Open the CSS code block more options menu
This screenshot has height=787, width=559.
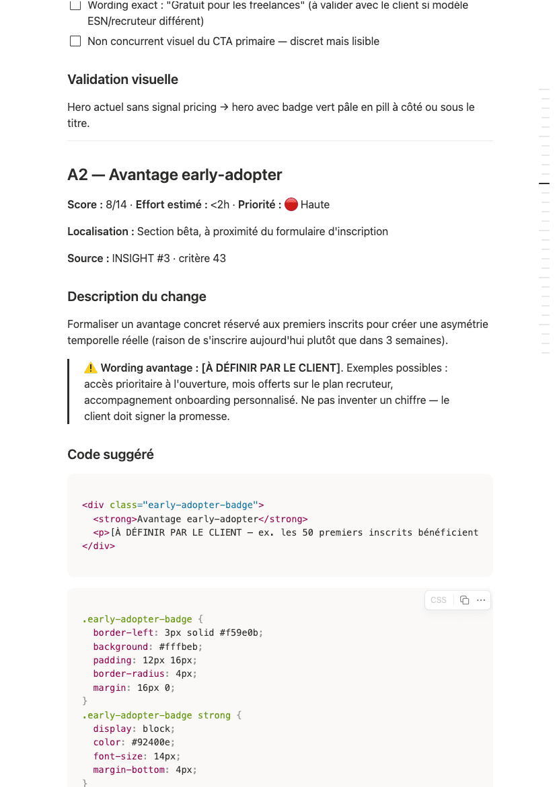click(481, 599)
